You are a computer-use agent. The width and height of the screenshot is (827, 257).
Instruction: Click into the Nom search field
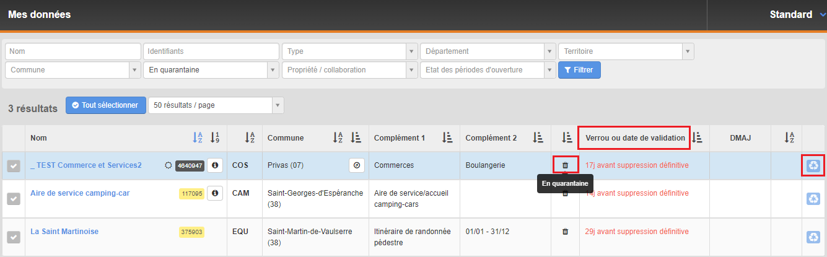[73, 51]
